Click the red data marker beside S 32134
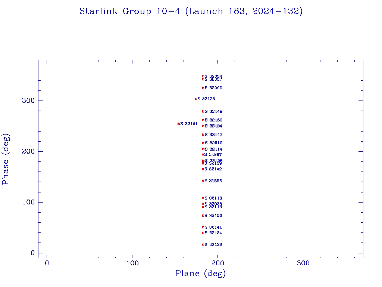 [x=203, y=233]
